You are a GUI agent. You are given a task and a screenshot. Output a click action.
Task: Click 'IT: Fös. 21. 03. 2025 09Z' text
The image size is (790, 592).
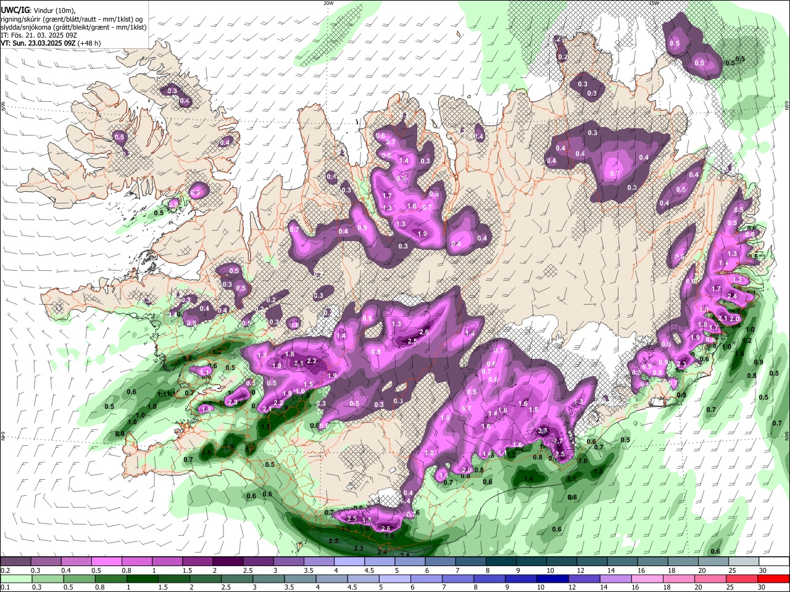point(39,35)
